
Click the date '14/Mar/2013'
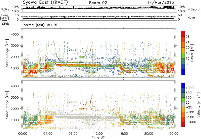coord(161,3)
